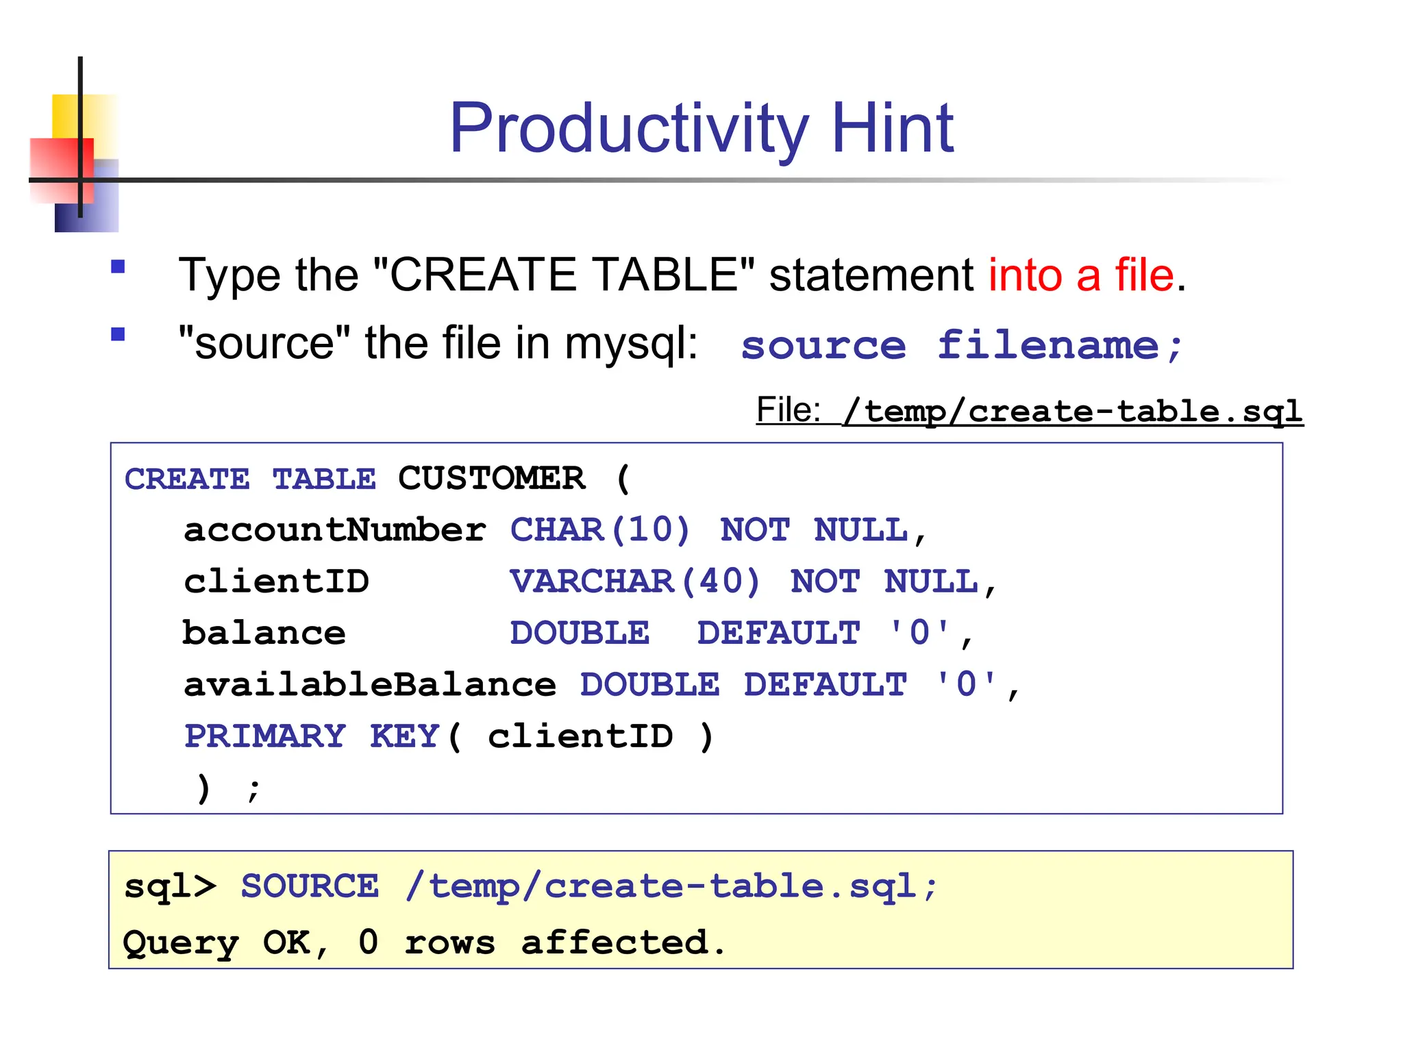Click the underlined /temp/create-table.sql file path
The height and width of the screenshot is (1052, 1403).
click(x=1073, y=411)
